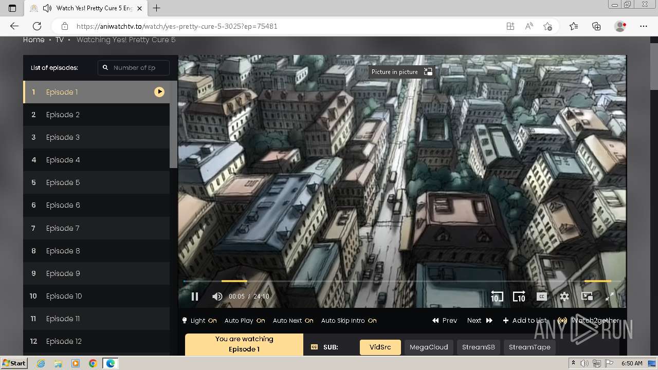Go to Prev episode
Viewport: 658px width, 370px height.
(x=445, y=321)
